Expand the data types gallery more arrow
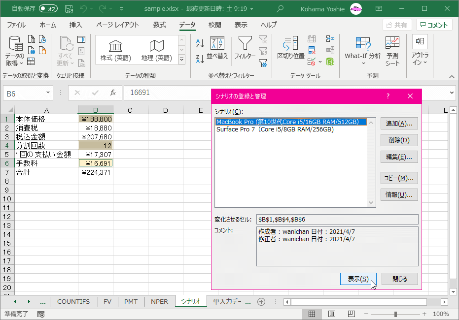459x320 pixels. (x=182, y=60)
